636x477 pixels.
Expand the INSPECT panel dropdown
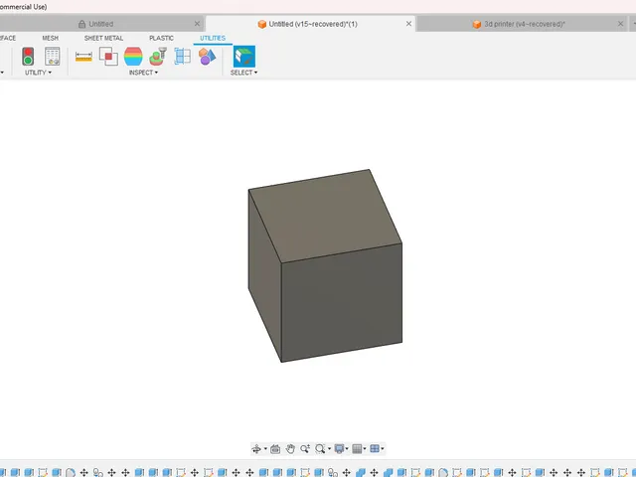pyautogui.click(x=143, y=73)
